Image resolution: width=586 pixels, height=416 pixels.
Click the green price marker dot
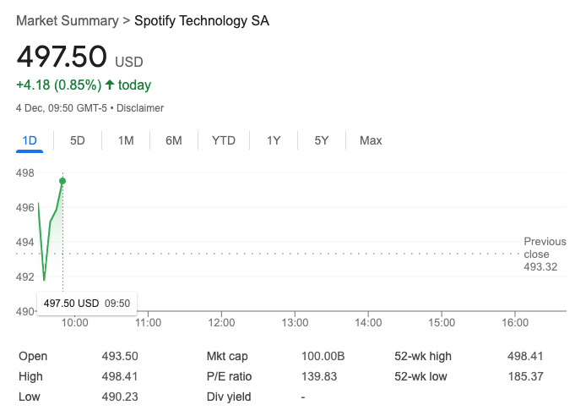click(x=62, y=181)
